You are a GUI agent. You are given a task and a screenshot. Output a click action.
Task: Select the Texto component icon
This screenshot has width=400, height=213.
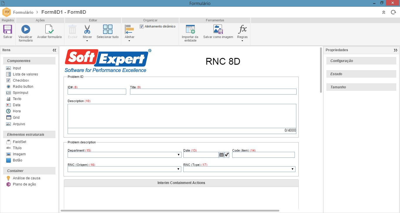click(x=8, y=99)
